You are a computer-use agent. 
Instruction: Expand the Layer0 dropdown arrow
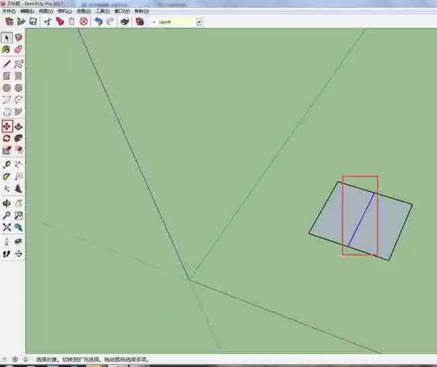click(x=199, y=22)
